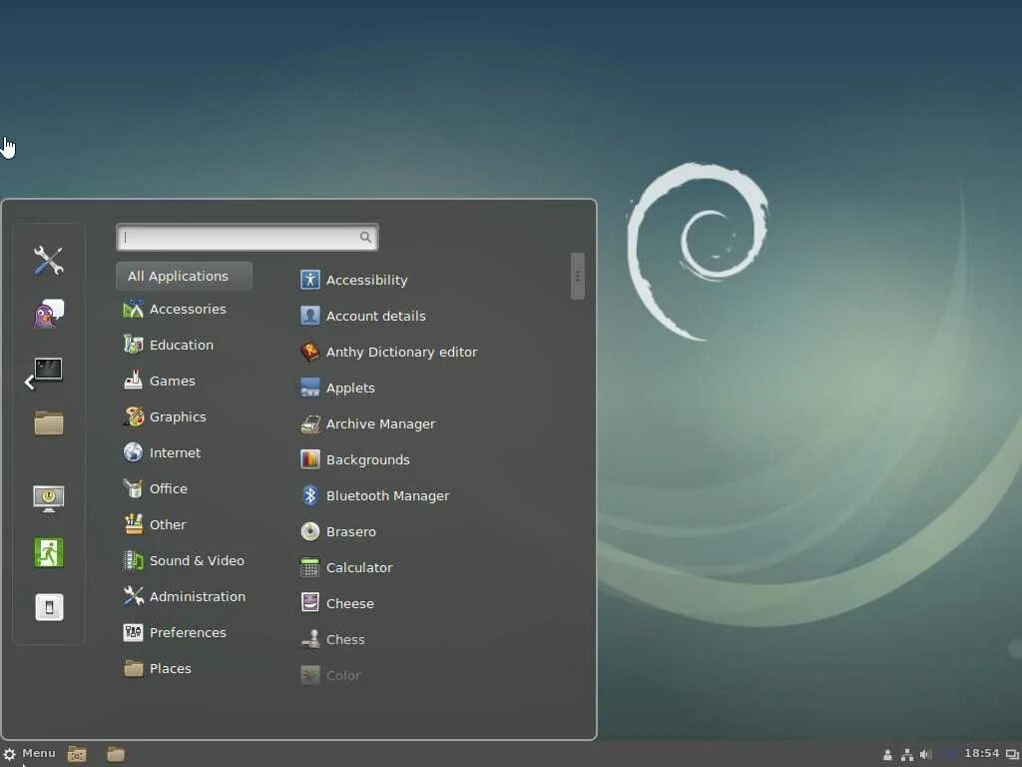Click the Accessories category icon
Screen dimensions: 1022x767
(133, 310)
